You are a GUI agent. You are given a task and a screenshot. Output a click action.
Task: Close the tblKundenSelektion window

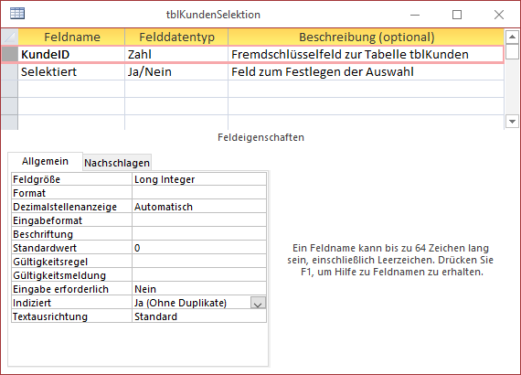499,15
